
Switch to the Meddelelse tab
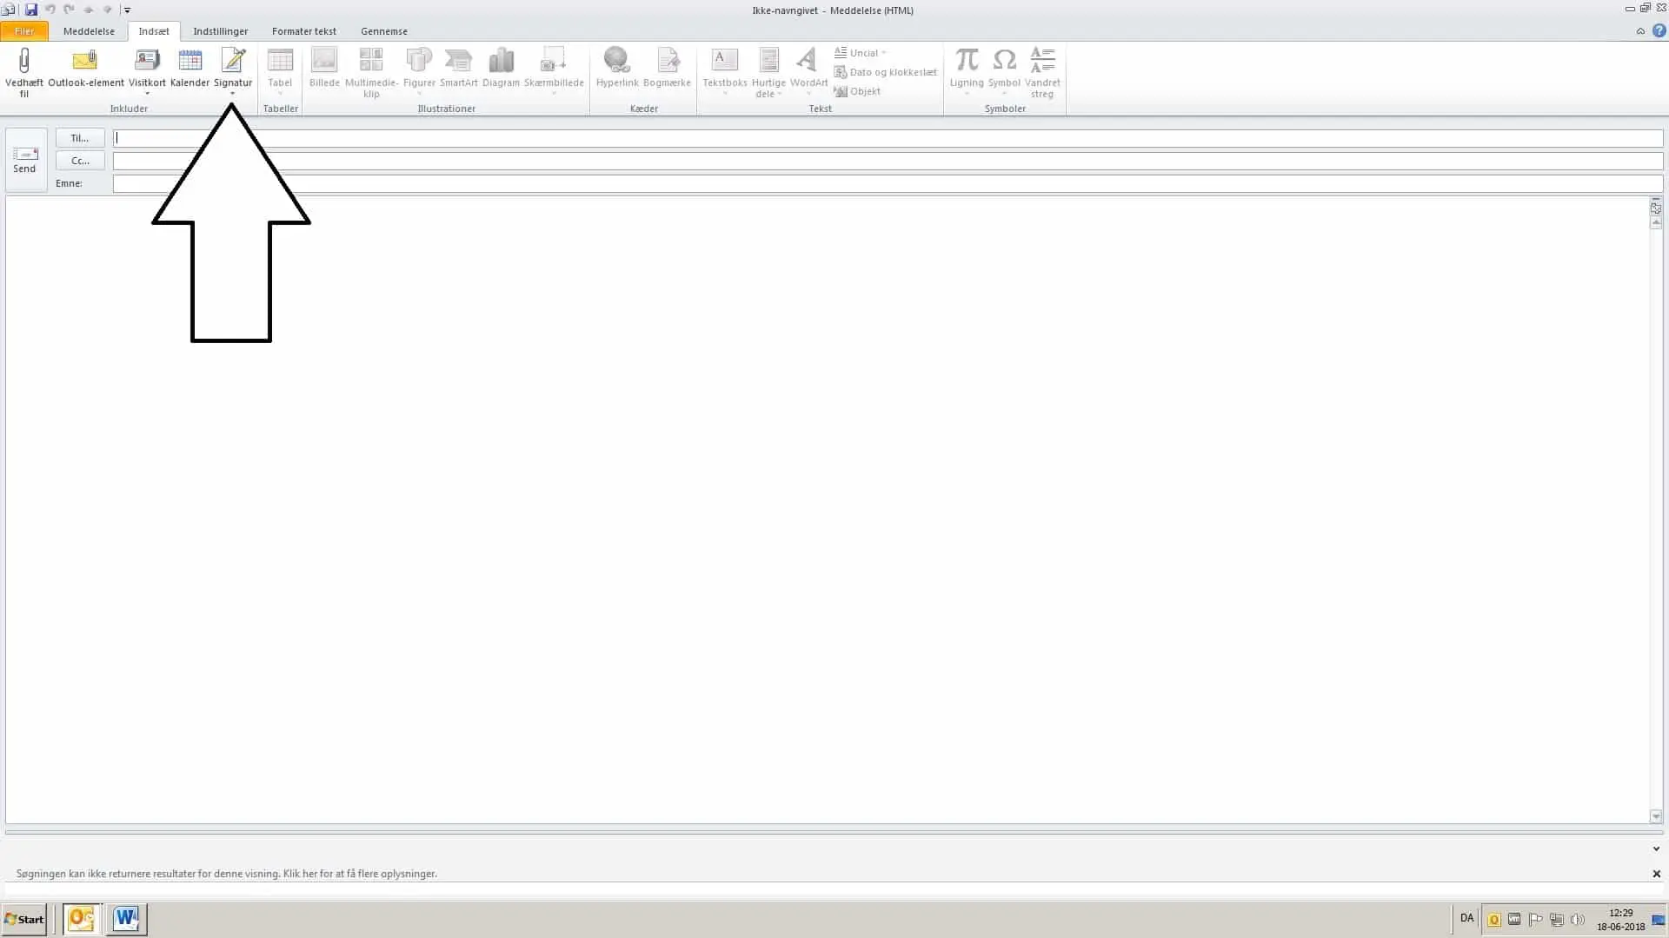[x=89, y=31]
